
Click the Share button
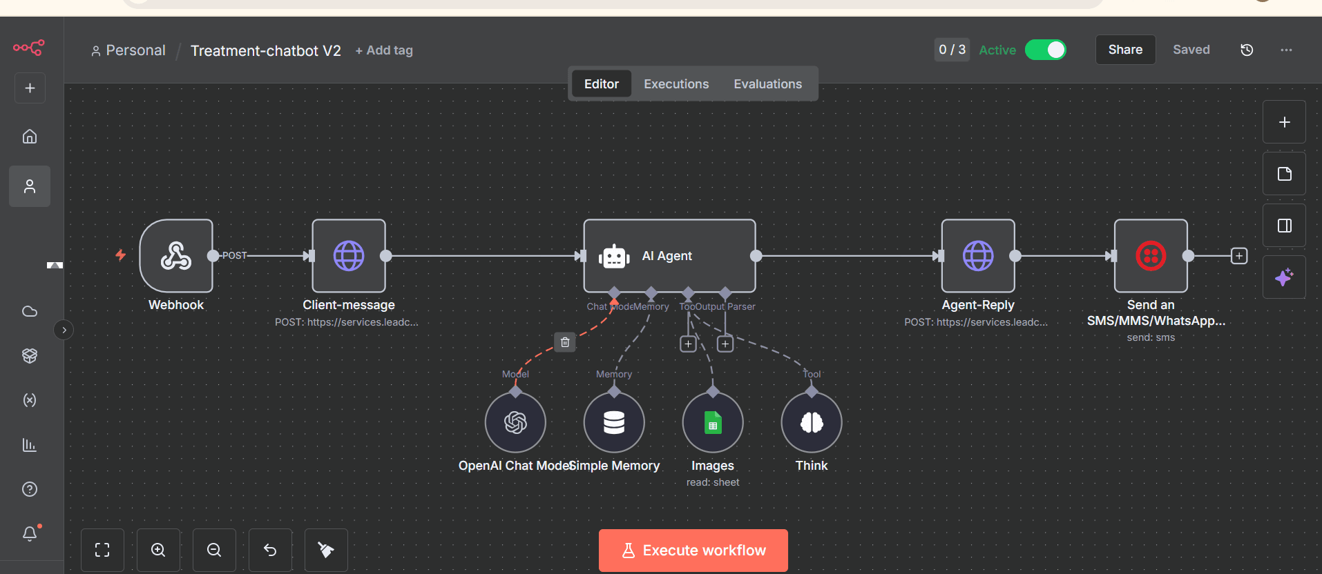[1125, 50]
